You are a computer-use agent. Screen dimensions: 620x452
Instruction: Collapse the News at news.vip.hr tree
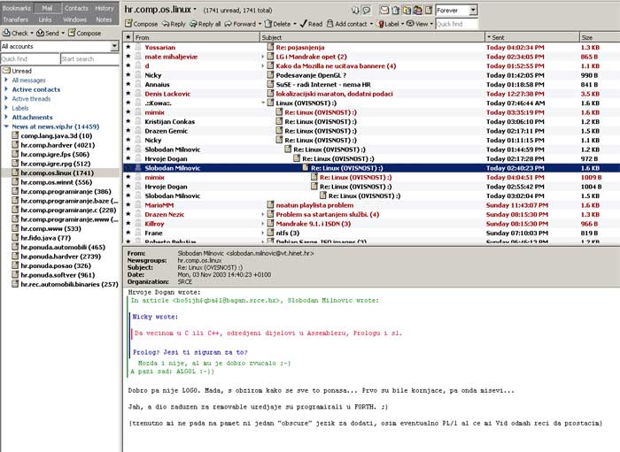(6, 126)
